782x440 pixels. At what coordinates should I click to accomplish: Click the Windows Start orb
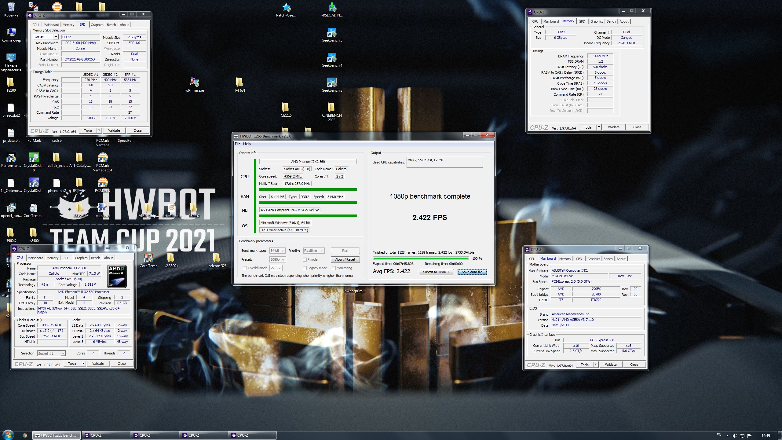pyautogui.click(x=8, y=435)
